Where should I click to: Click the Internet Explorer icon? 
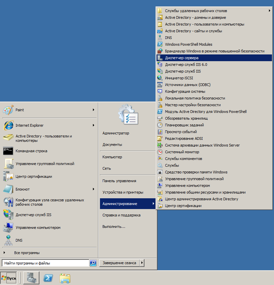coord(8,125)
